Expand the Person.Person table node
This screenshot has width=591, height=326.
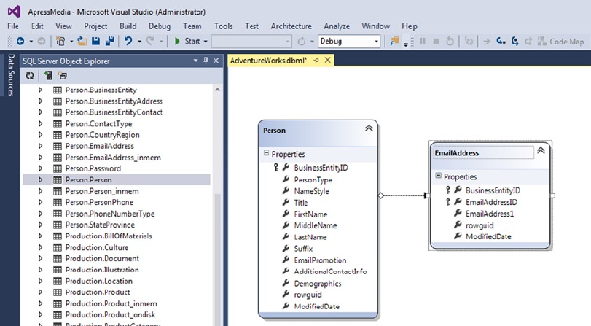pyautogui.click(x=40, y=179)
